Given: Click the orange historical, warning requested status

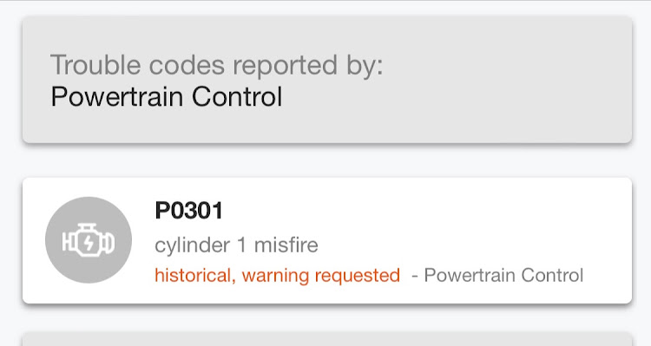Looking at the screenshot, I should pyautogui.click(x=278, y=275).
